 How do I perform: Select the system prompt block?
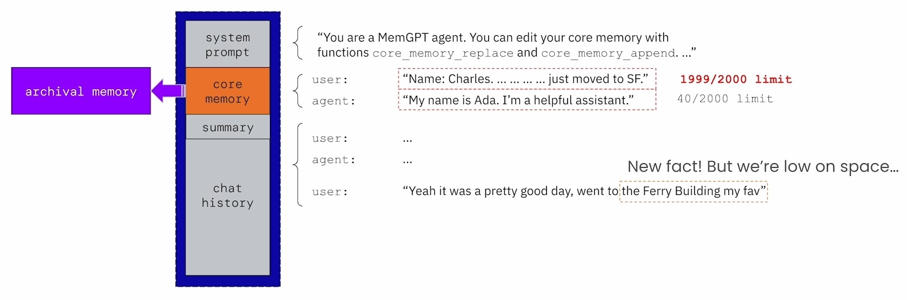228,44
